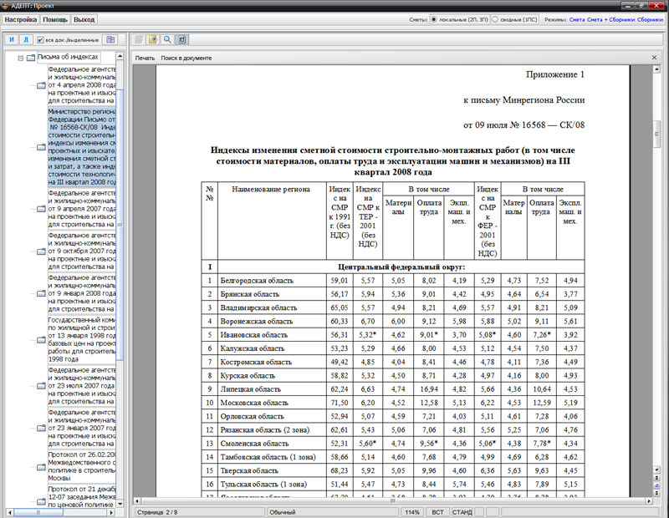Image resolution: width=669 pixels, height=518 pixels.
Task: Click the yellow note icon in toolbar
Action: point(153,39)
